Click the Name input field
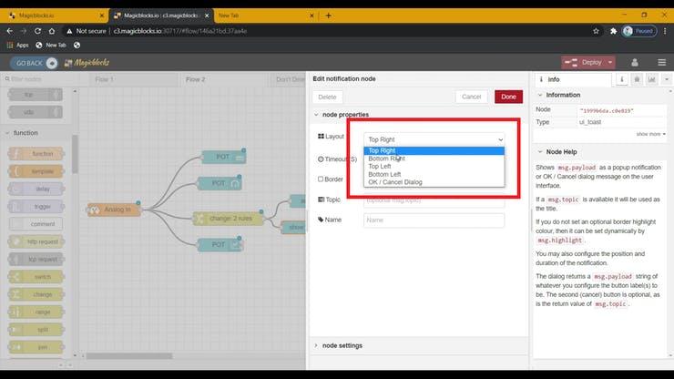Viewport: 674px width, 379px height. 434,220
